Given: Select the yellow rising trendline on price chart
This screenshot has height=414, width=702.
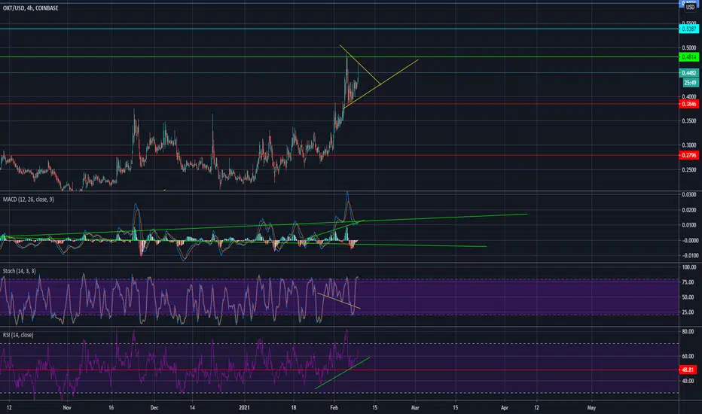Looking at the screenshot, I should point(380,84).
